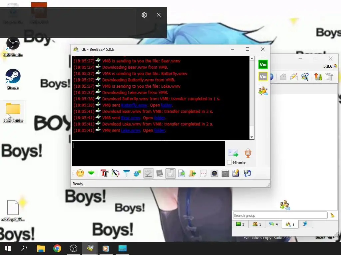Click the chat scrollbar down arrow
The width and height of the screenshot is (341, 255).
click(252, 137)
